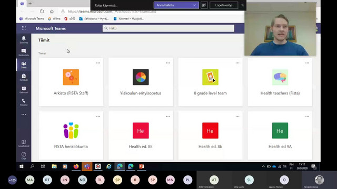Show more apps ellipsis in sidebar
Image resolution: width=337 pixels, height=189 pixels.
[24, 114]
